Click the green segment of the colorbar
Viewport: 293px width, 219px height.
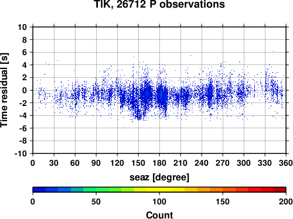[103, 190]
